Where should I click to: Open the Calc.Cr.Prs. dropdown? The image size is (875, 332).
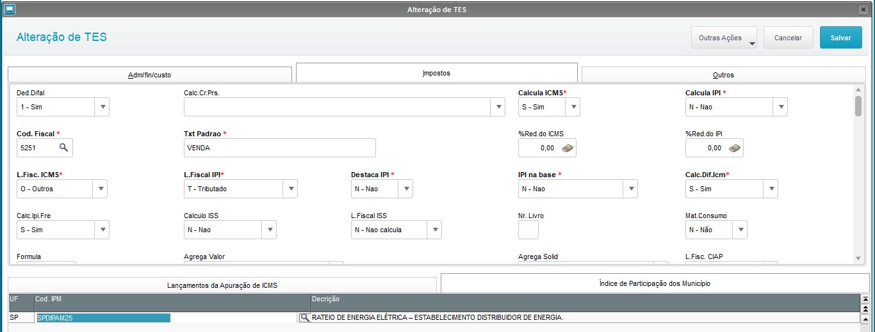click(498, 107)
